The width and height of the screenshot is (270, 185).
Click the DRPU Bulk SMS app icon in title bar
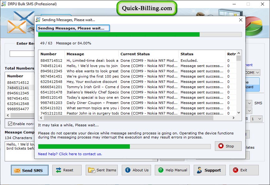(4, 4)
